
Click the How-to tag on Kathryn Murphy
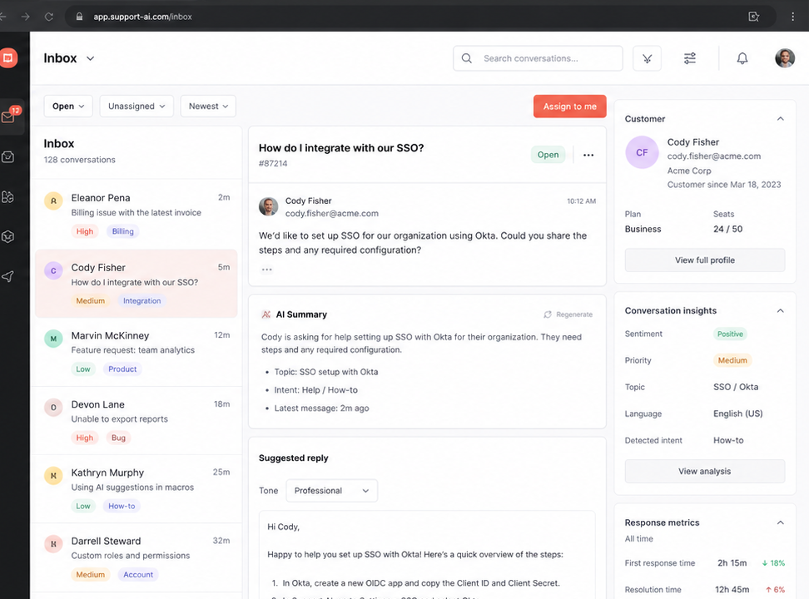[122, 506]
